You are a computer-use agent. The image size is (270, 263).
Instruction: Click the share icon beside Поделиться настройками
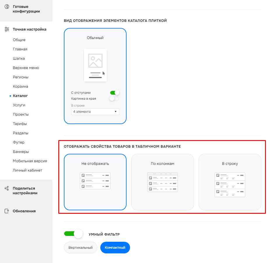pyautogui.click(x=7, y=188)
